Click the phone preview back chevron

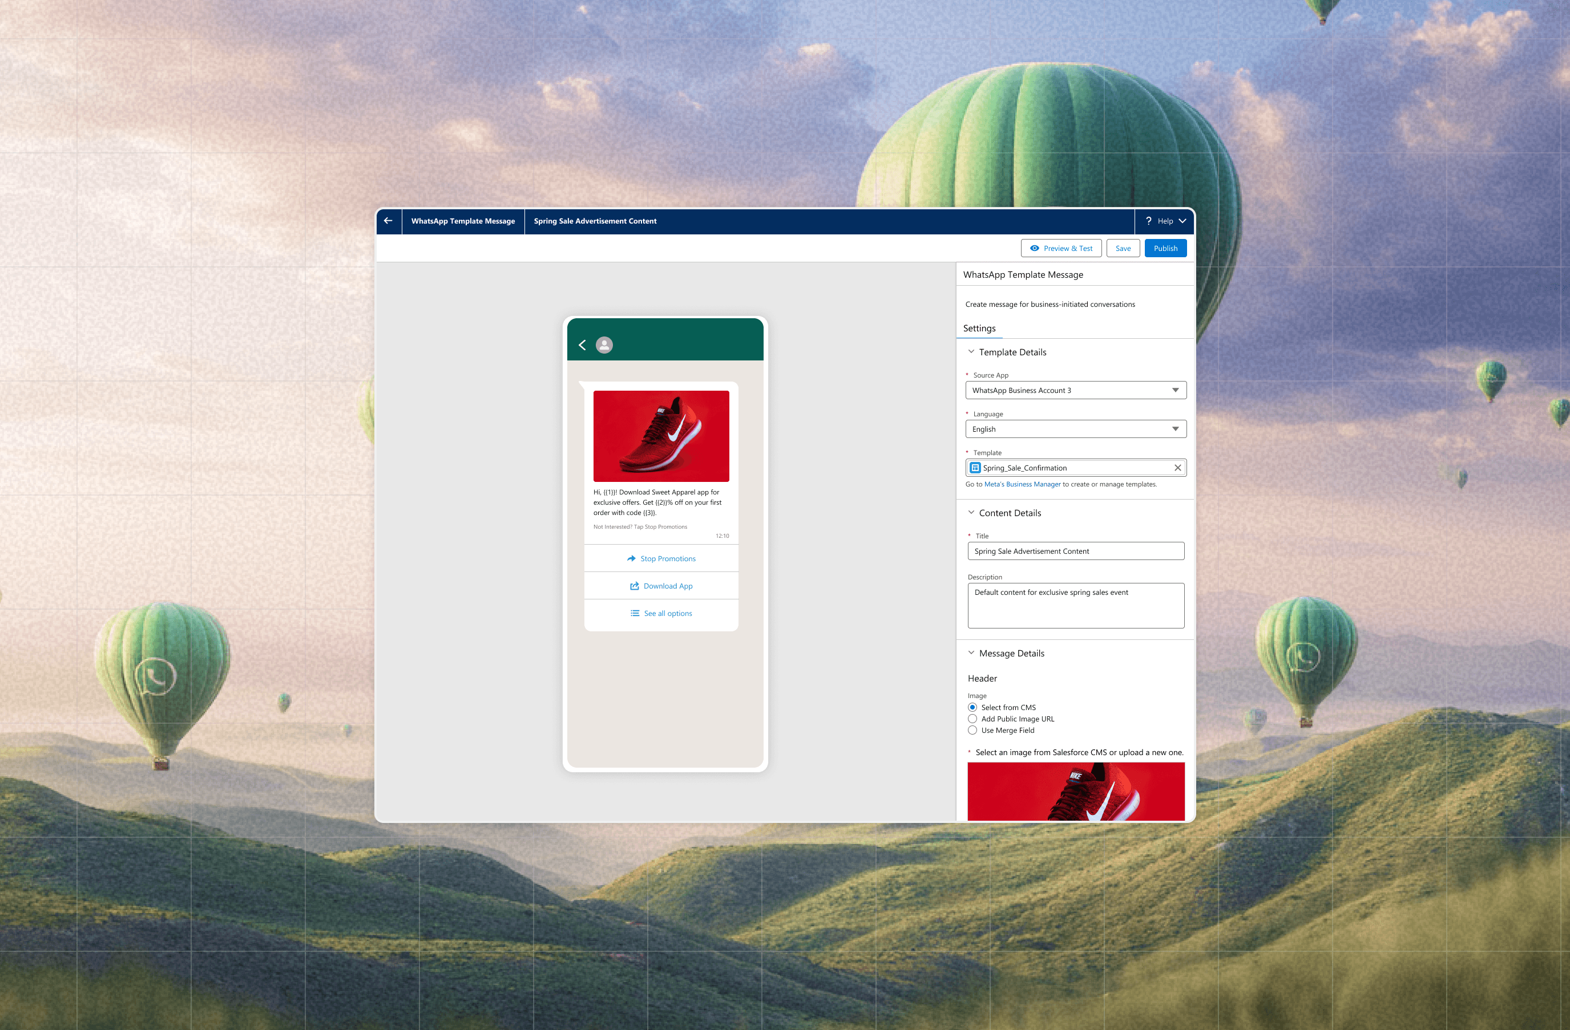point(583,345)
